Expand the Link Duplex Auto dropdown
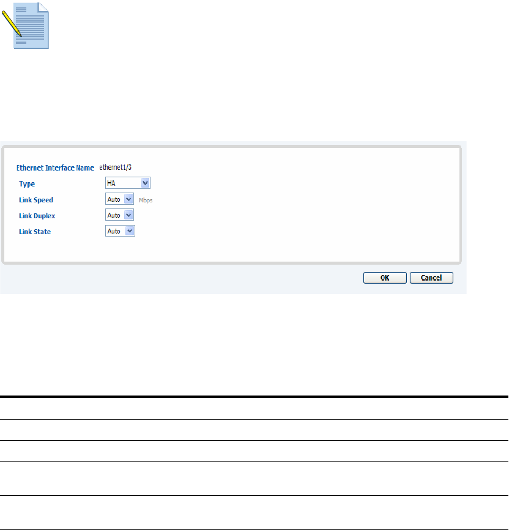 point(119,215)
